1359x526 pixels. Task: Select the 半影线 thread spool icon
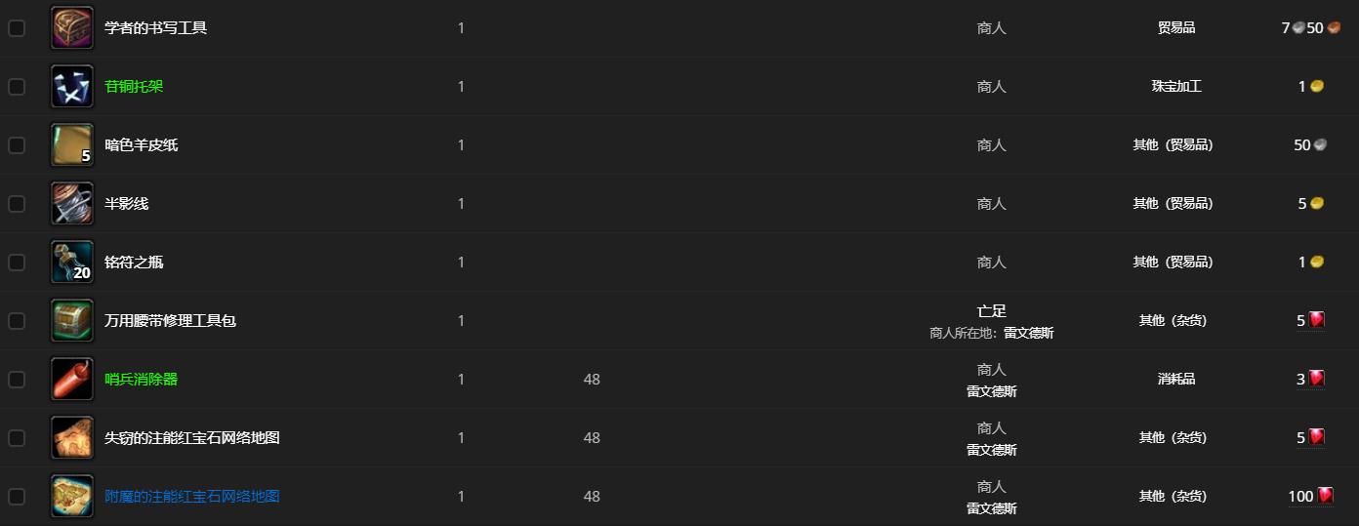(x=72, y=203)
